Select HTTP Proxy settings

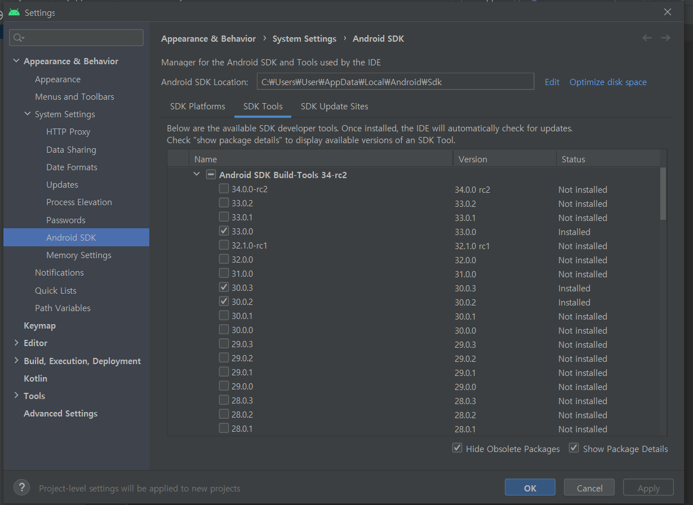[x=68, y=131]
